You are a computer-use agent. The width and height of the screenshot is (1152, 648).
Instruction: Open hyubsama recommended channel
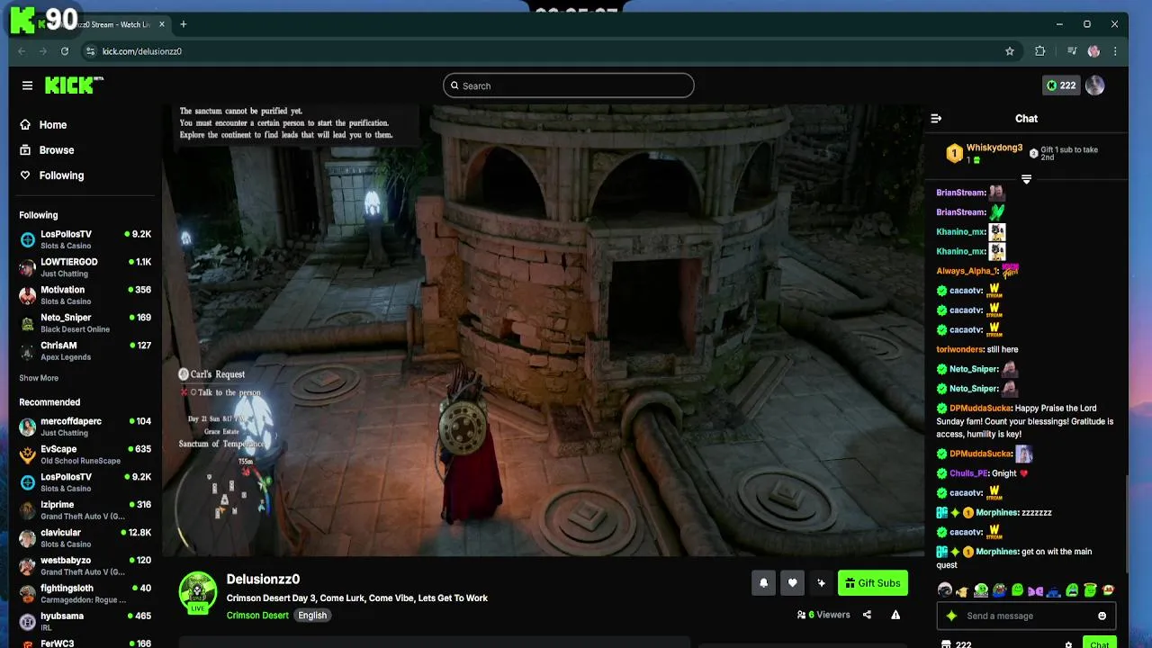[x=85, y=622]
